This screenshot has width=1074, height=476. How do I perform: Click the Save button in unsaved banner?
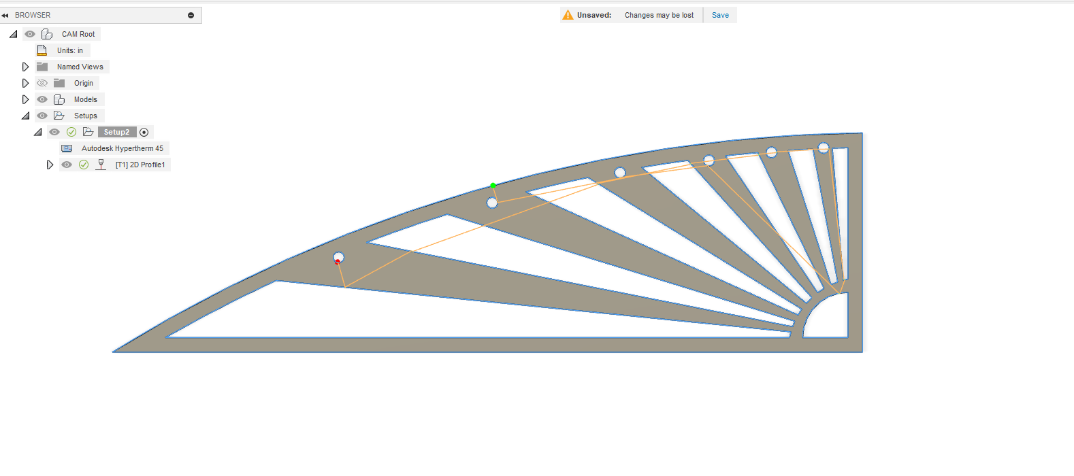click(720, 15)
